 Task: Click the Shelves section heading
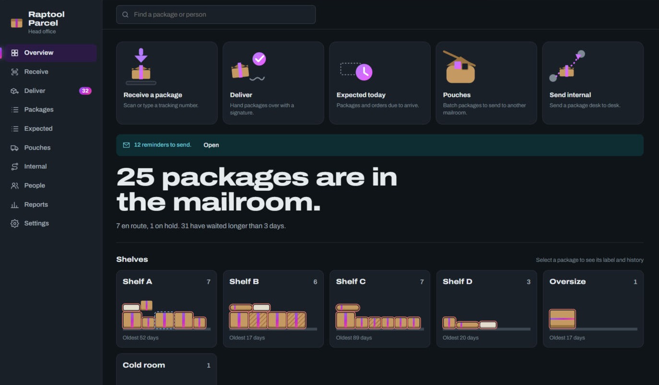point(132,259)
